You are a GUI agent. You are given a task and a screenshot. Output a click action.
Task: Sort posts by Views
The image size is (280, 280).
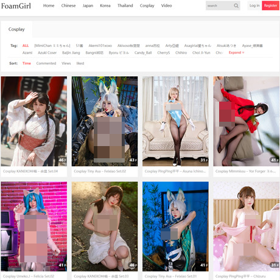click(66, 63)
